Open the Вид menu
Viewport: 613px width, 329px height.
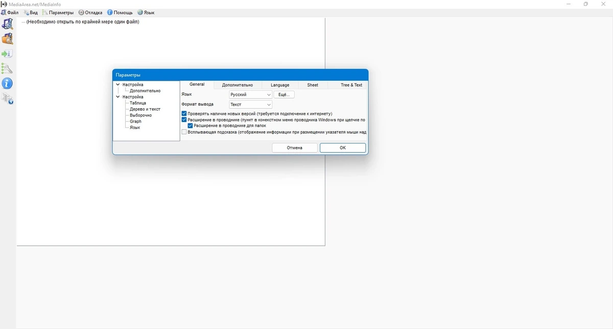tap(31, 12)
